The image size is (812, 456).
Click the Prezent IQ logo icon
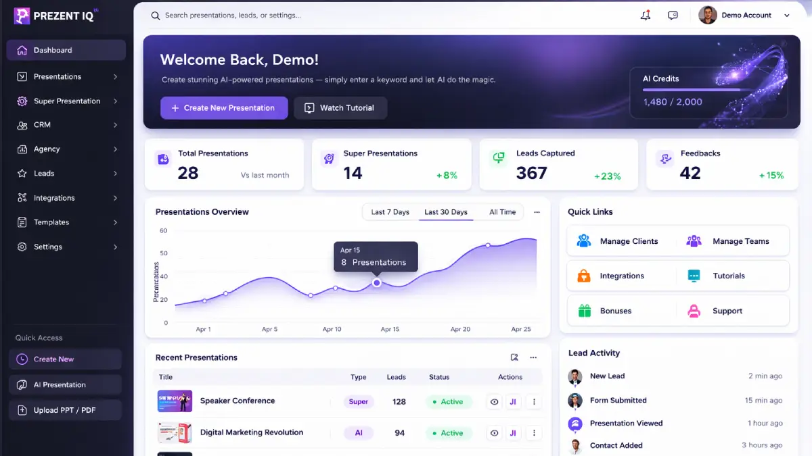[x=22, y=16]
